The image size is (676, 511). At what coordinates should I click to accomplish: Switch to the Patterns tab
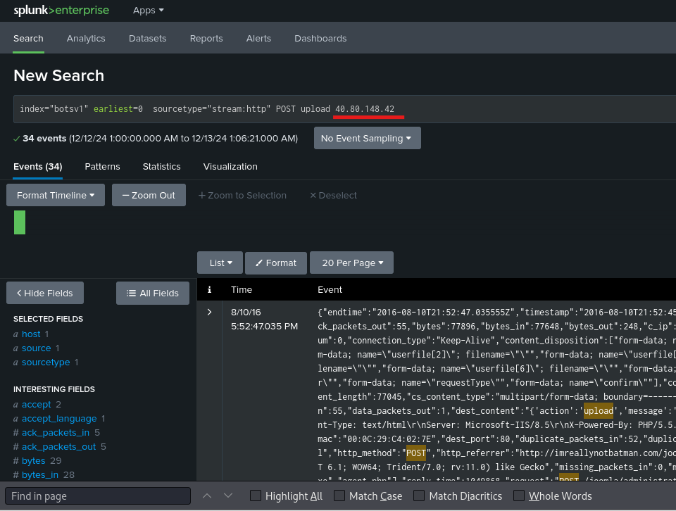(102, 167)
